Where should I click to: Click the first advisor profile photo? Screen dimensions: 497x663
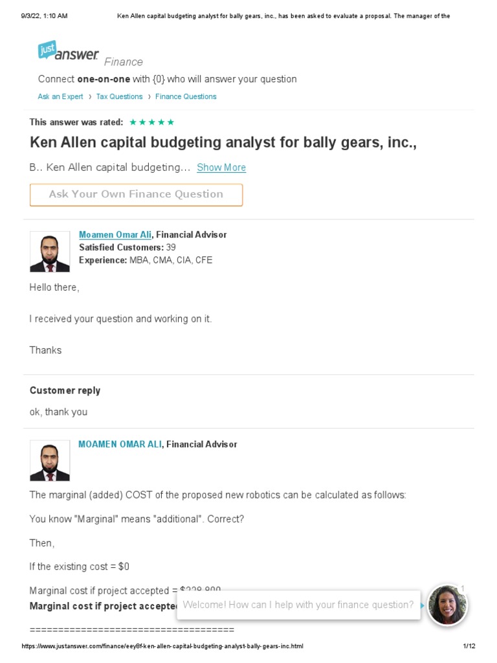coord(50,252)
